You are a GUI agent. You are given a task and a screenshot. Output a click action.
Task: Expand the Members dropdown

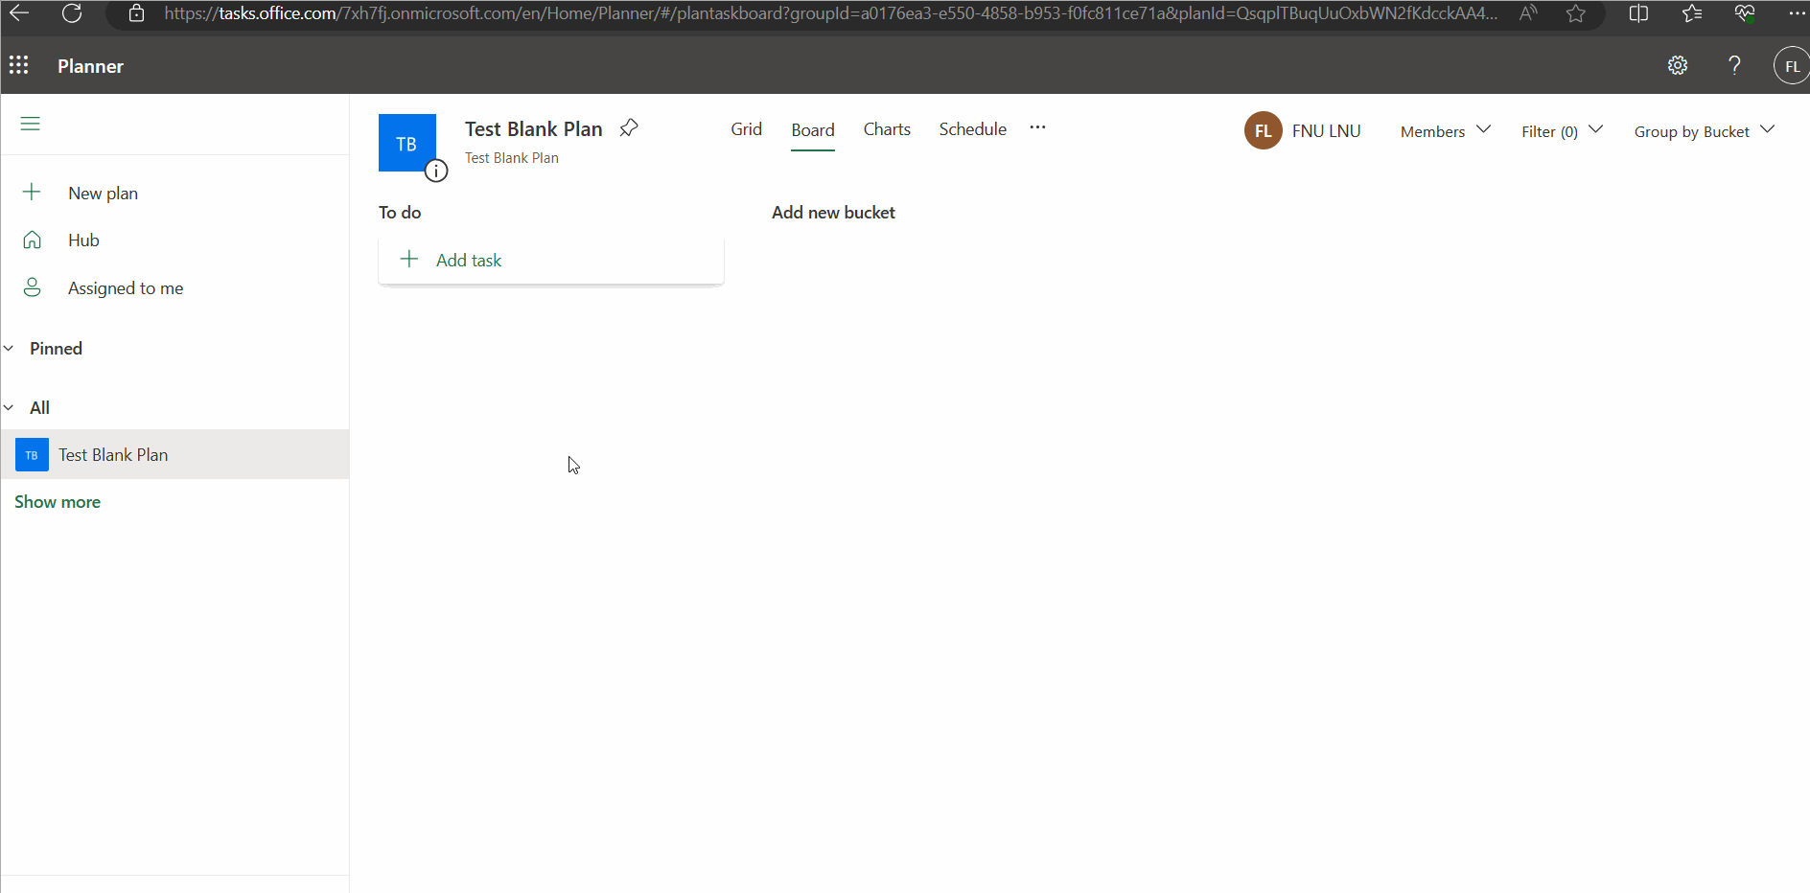[x=1446, y=131]
